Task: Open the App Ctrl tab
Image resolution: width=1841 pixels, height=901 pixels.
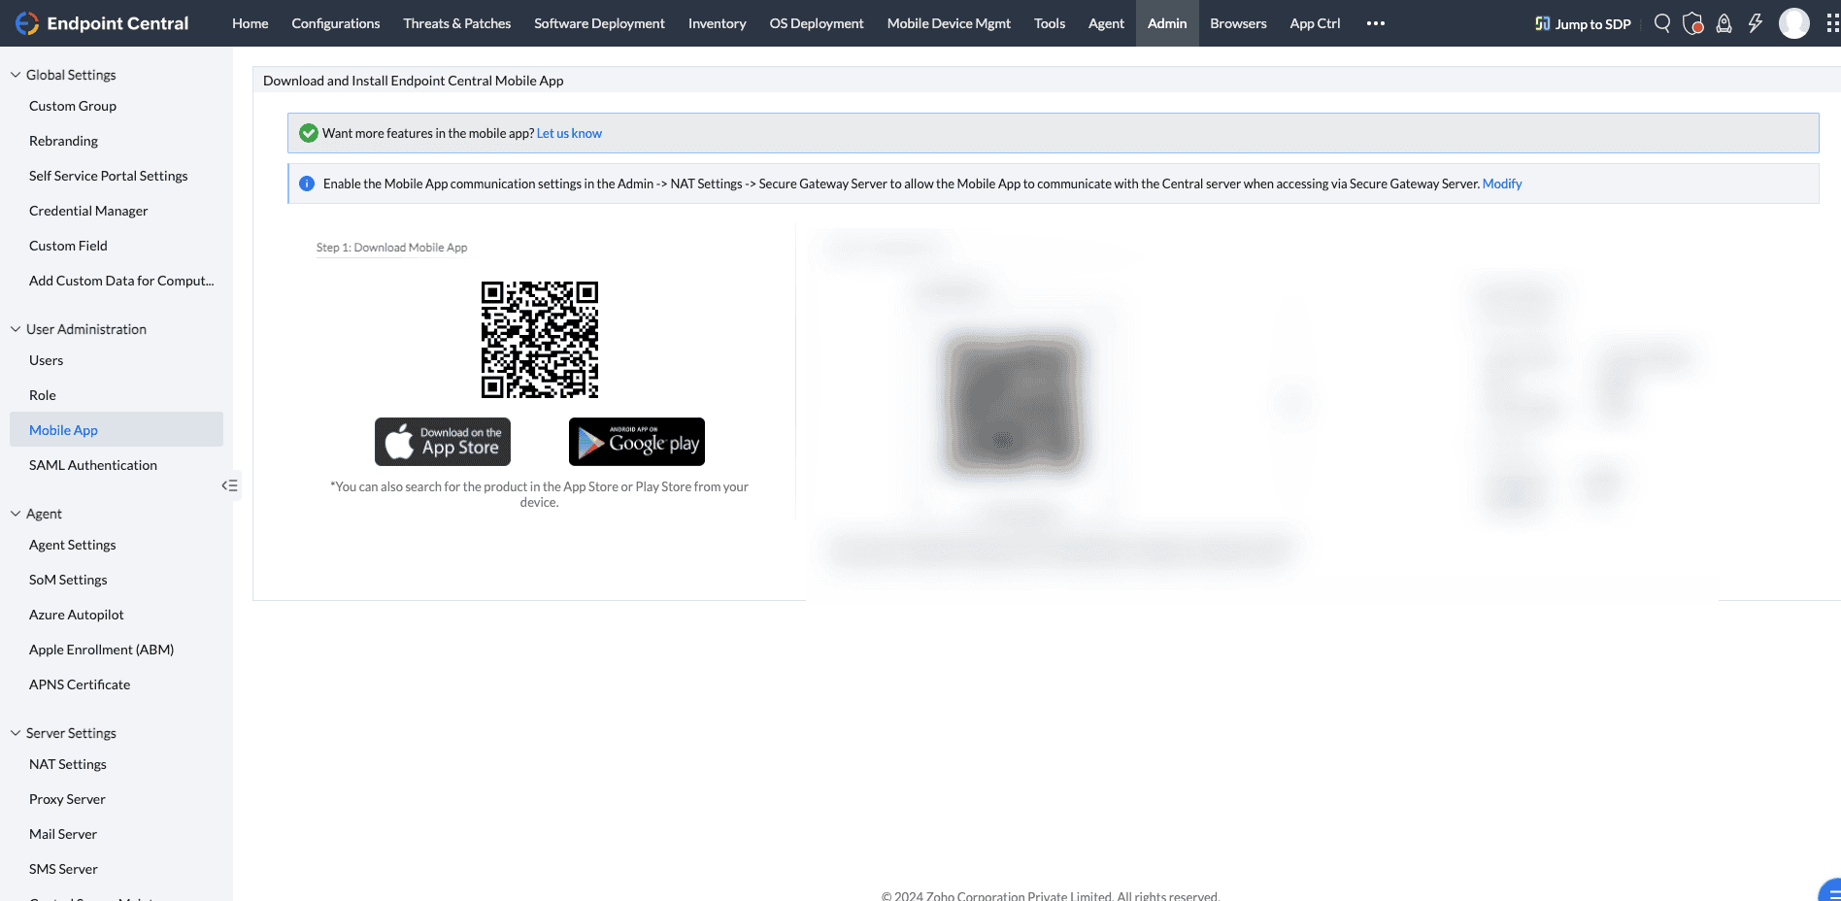Action: click(x=1315, y=23)
